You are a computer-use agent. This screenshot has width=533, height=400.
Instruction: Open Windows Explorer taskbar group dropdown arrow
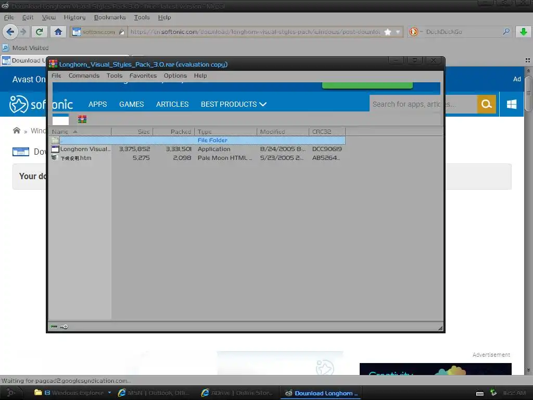[x=109, y=393]
